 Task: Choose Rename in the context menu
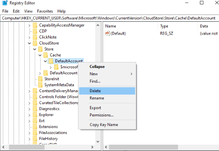(107, 98)
